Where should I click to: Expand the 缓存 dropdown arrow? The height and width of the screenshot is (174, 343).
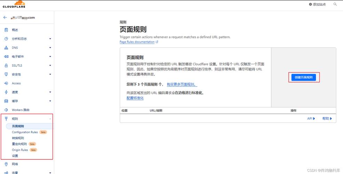click(50, 101)
